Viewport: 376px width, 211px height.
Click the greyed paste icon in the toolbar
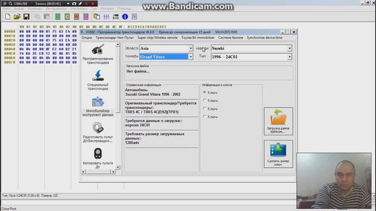(47, 16)
